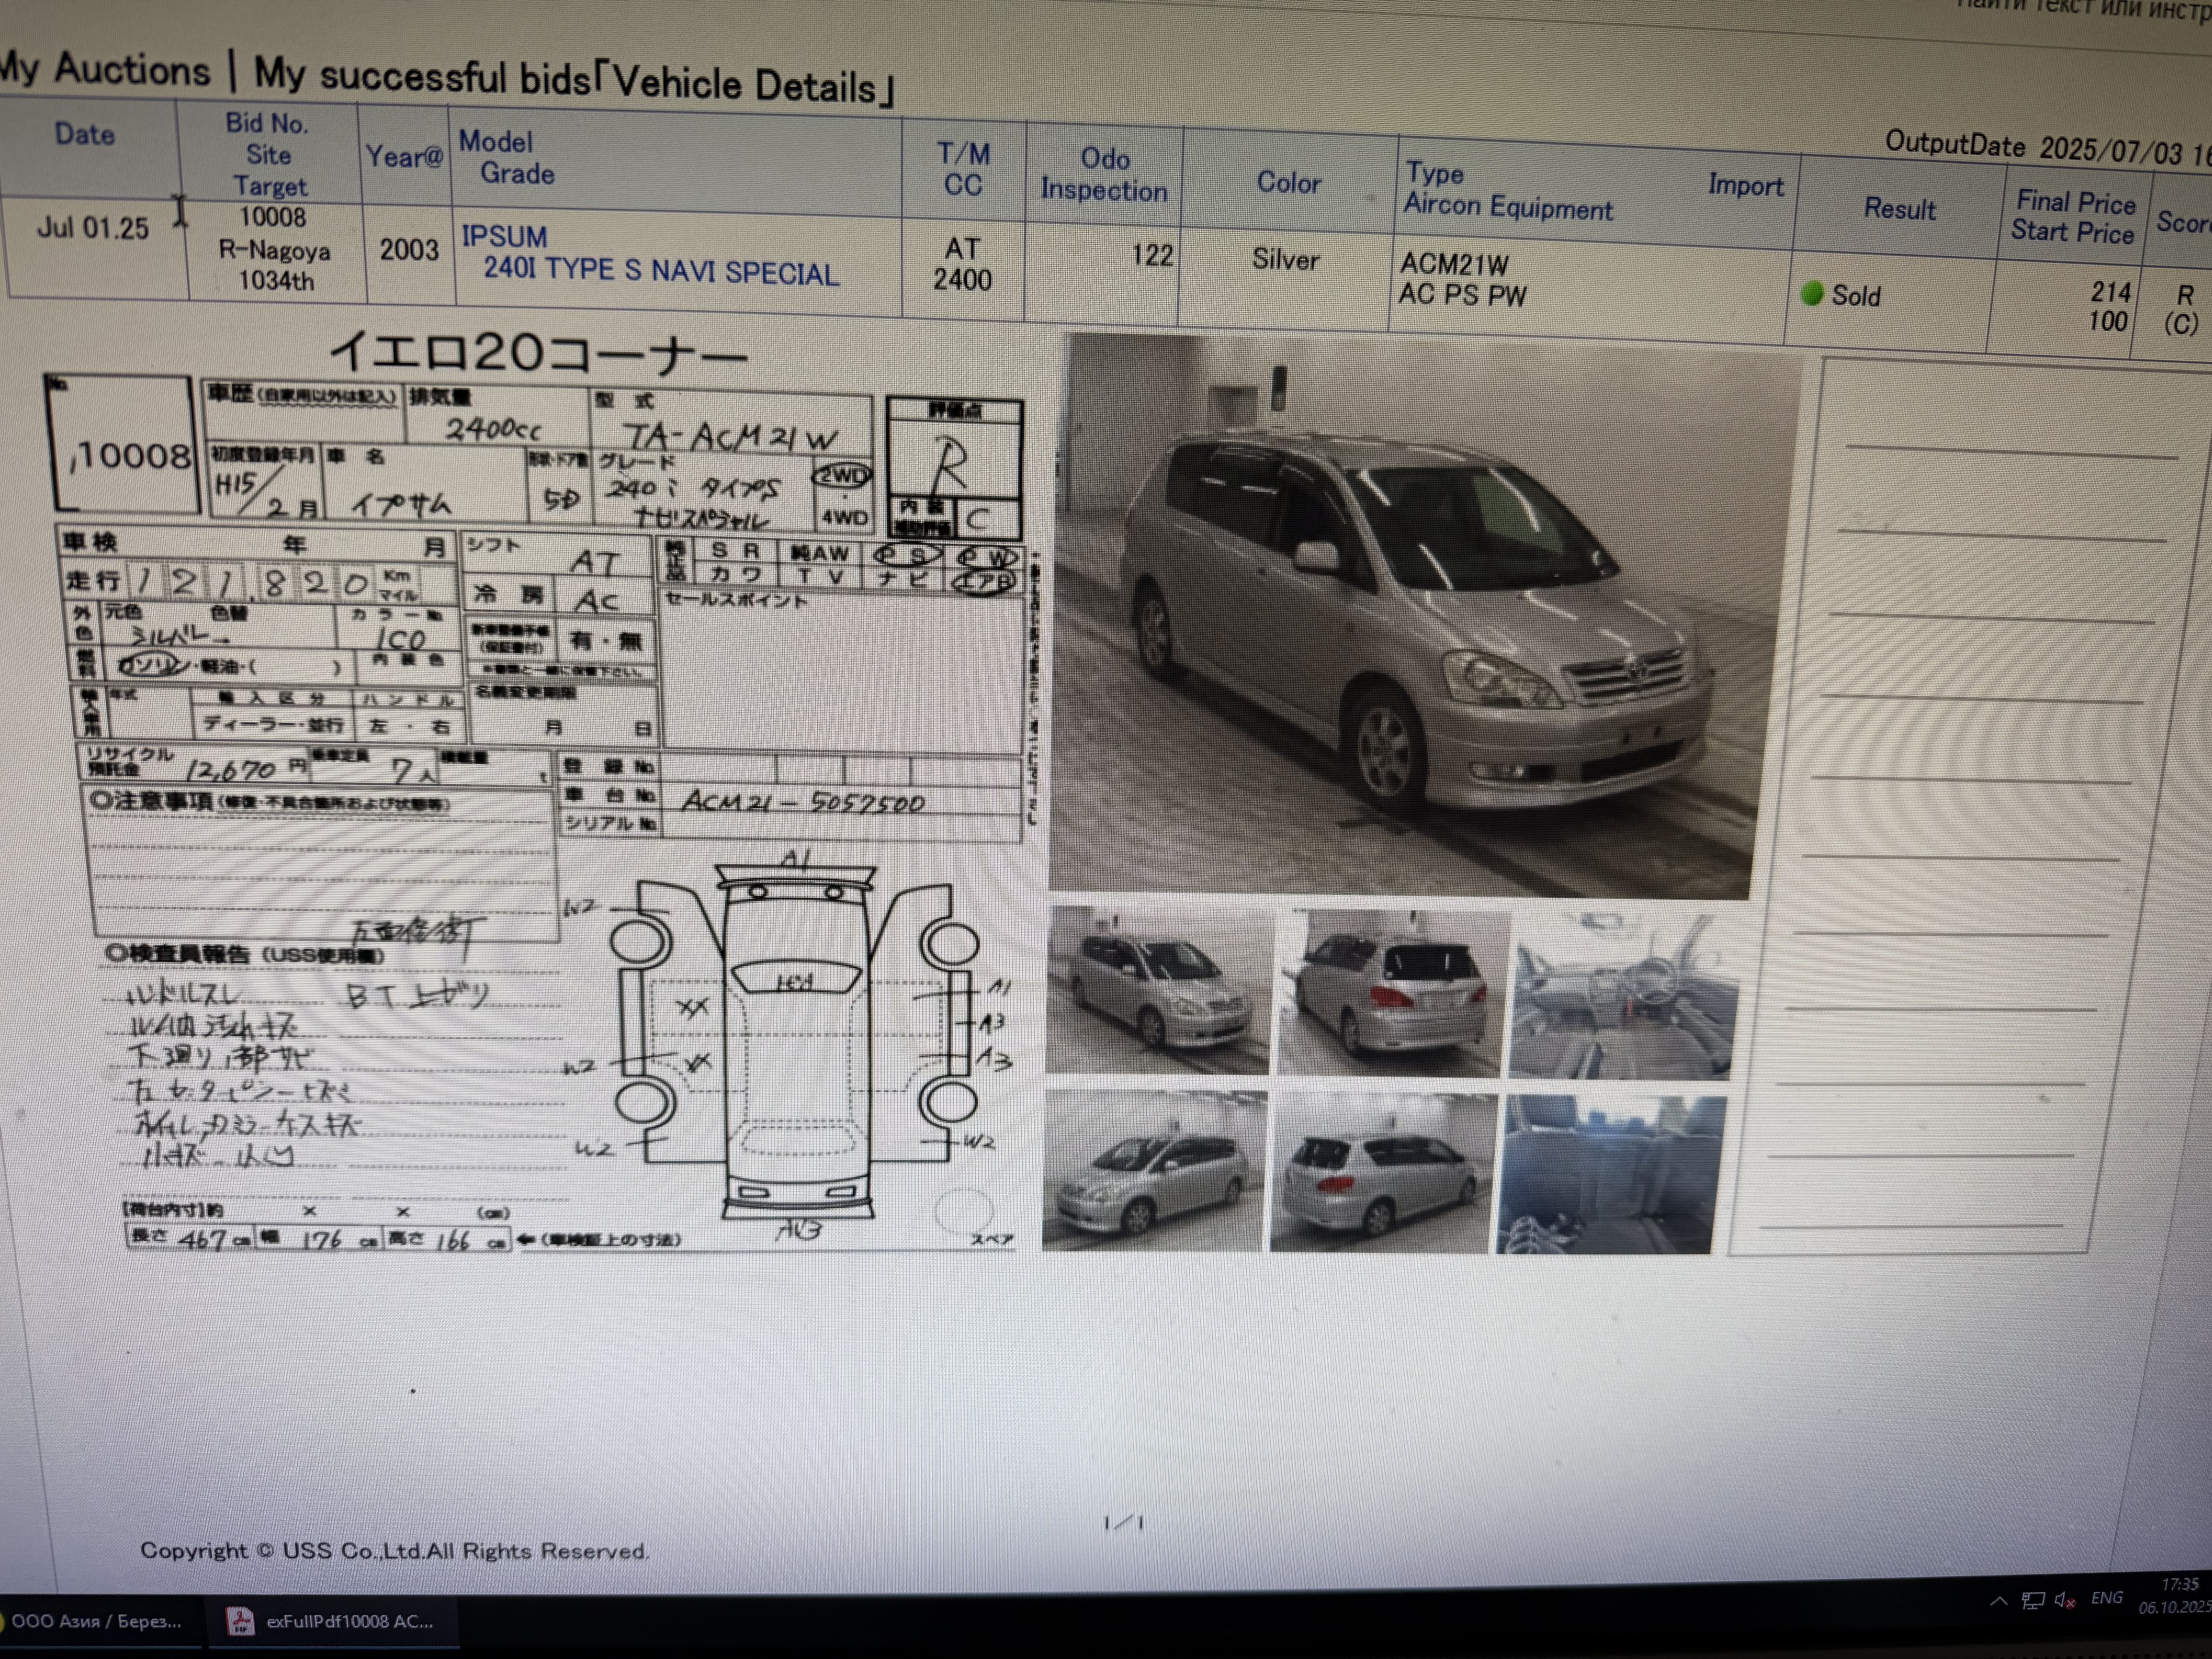
Task: Click the green Sold status indicator
Action: point(1811,294)
